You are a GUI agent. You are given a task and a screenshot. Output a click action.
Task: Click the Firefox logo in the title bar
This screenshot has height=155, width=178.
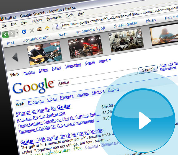[1, 19]
